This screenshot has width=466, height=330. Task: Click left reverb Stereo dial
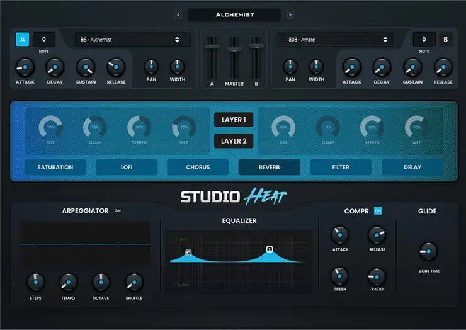139,127
